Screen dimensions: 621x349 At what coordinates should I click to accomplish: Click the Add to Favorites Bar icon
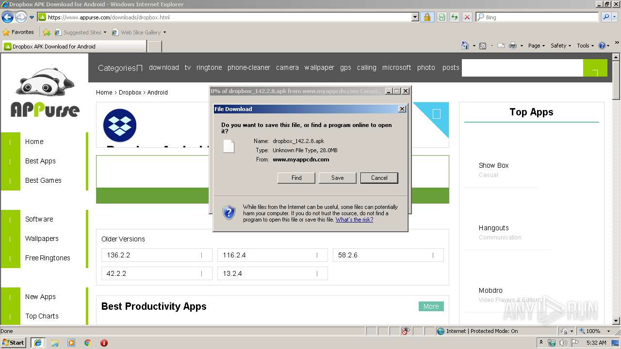coord(47,32)
